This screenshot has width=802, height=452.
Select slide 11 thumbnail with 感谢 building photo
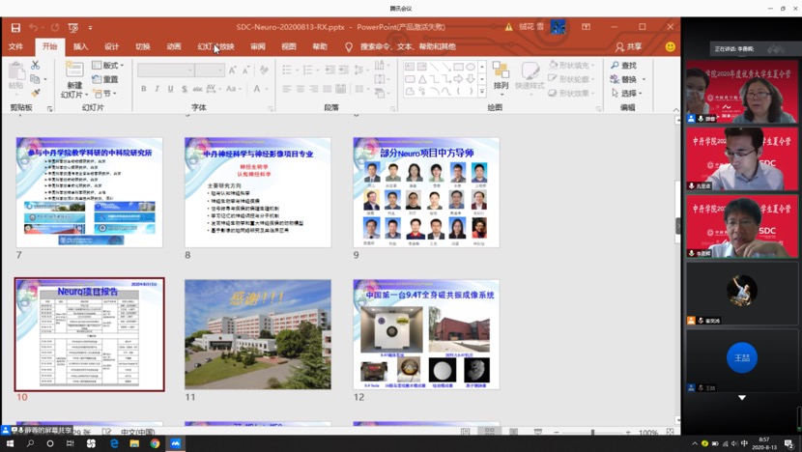coord(258,334)
